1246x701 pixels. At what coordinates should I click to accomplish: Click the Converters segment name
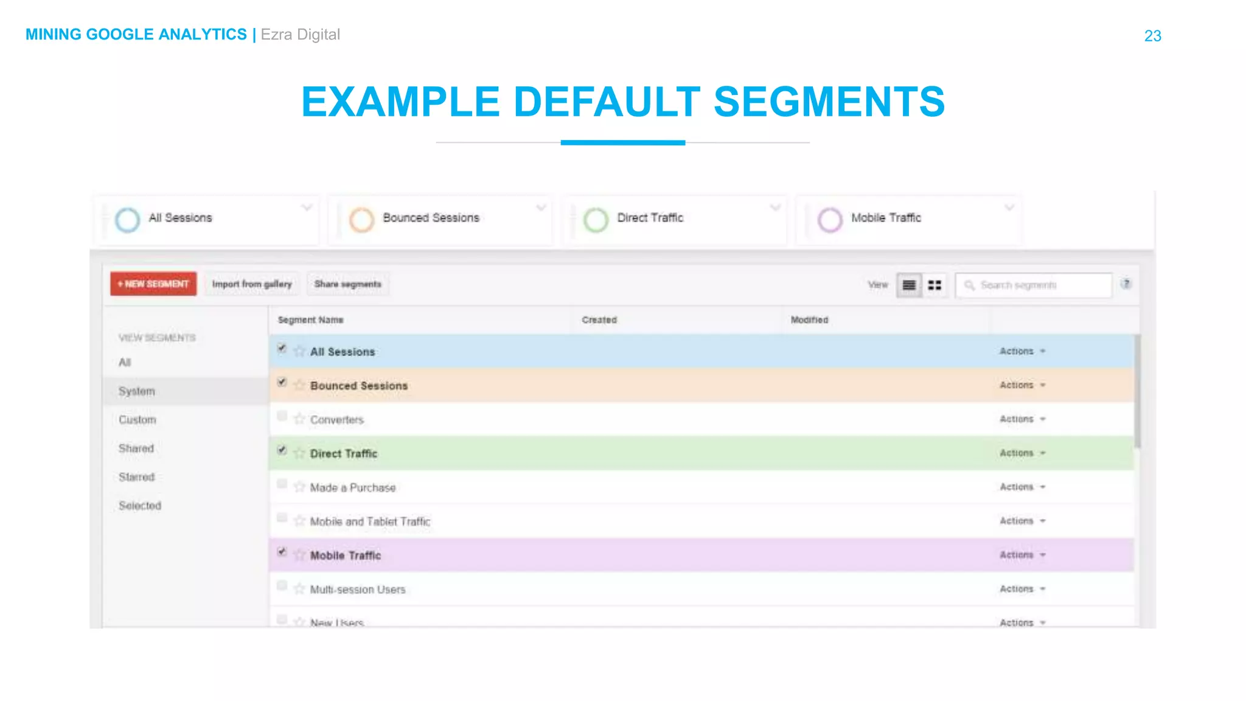336,420
